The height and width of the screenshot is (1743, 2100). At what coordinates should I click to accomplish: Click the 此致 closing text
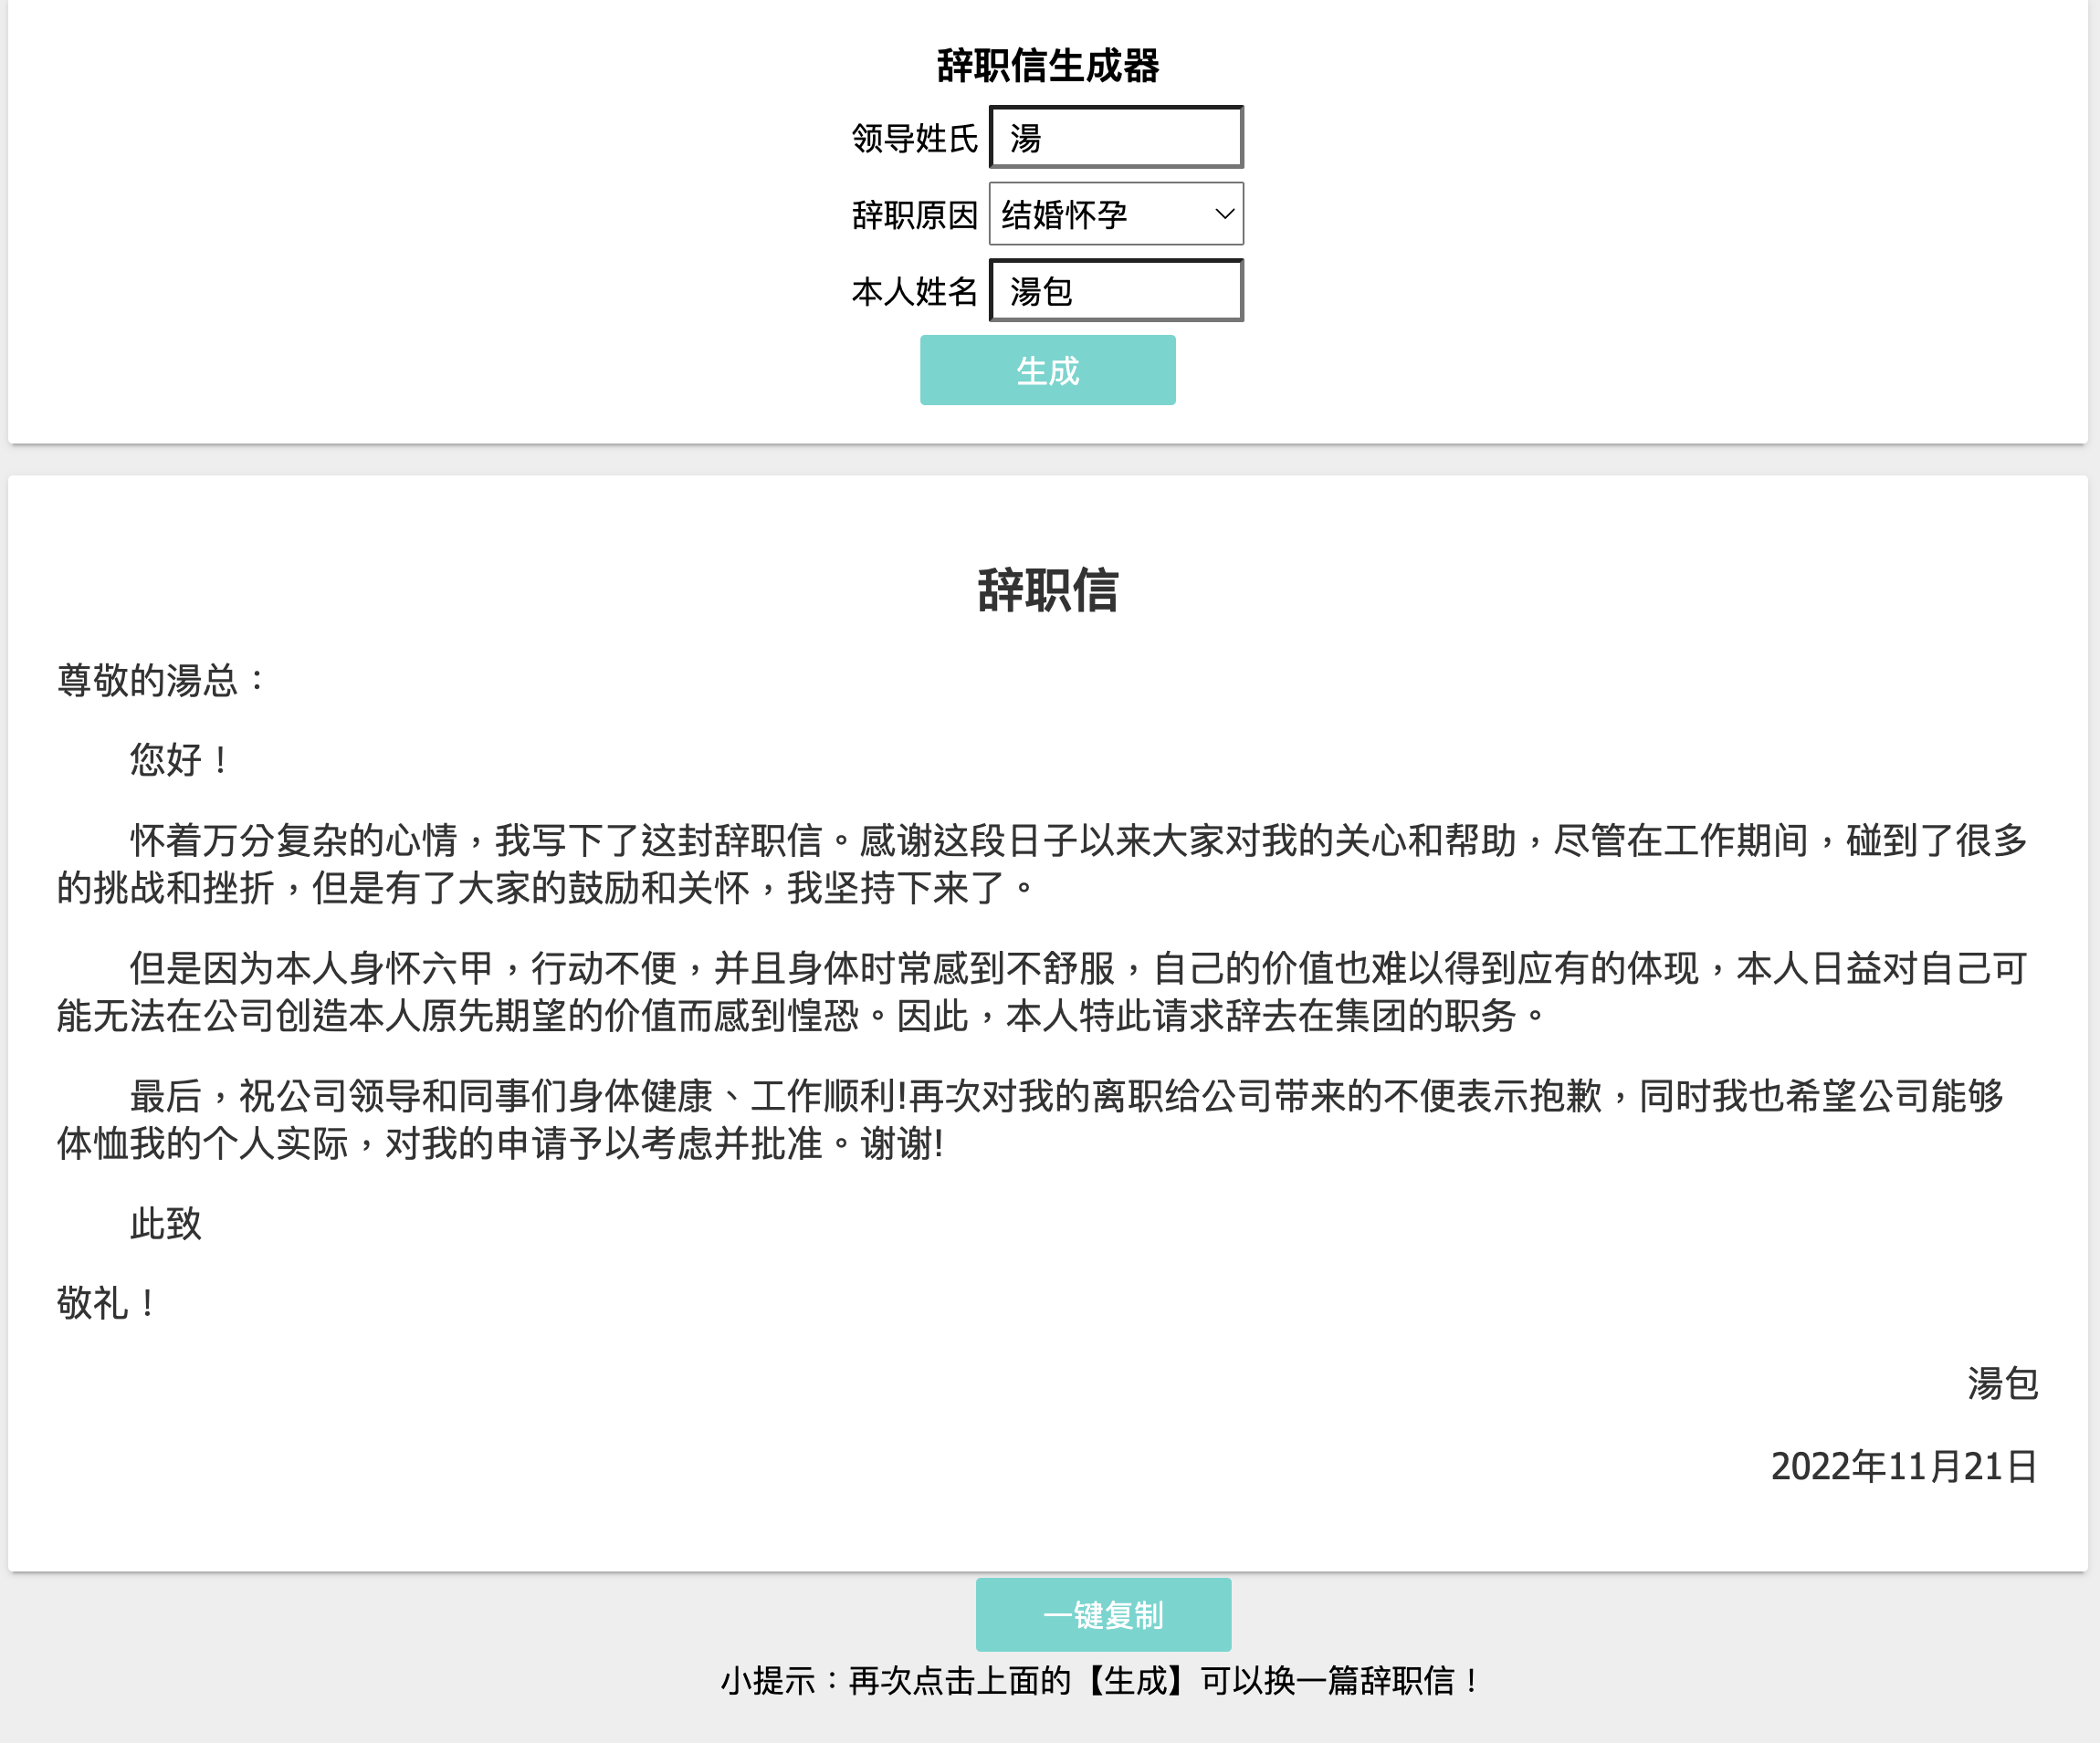[x=166, y=1224]
